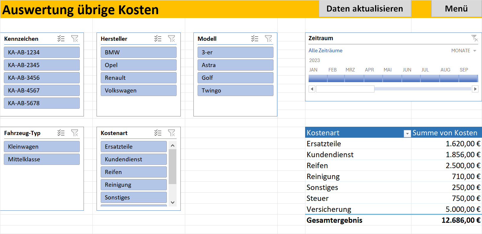Open the Menü button
The height and width of the screenshot is (234, 482).
coord(457,9)
